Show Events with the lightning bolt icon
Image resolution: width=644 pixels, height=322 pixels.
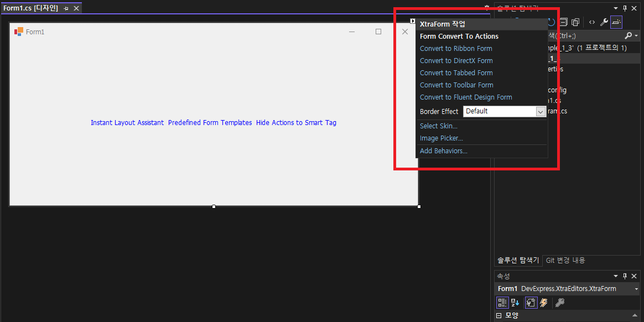click(543, 303)
